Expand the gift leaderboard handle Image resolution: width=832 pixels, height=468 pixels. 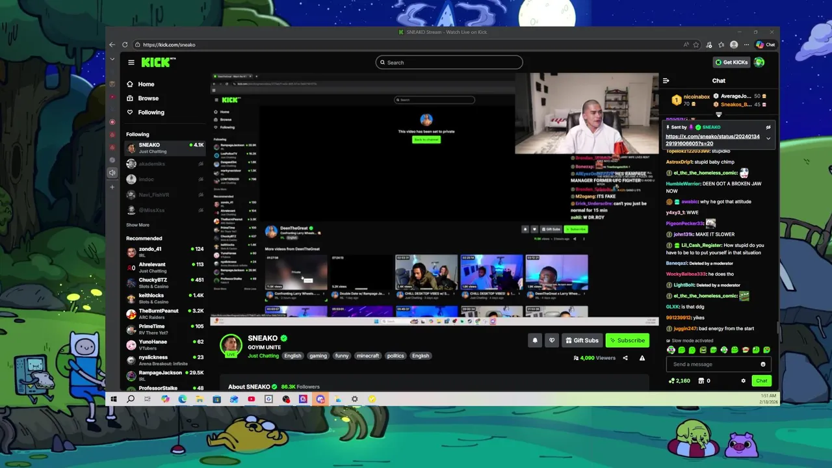[x=718, y=114]
